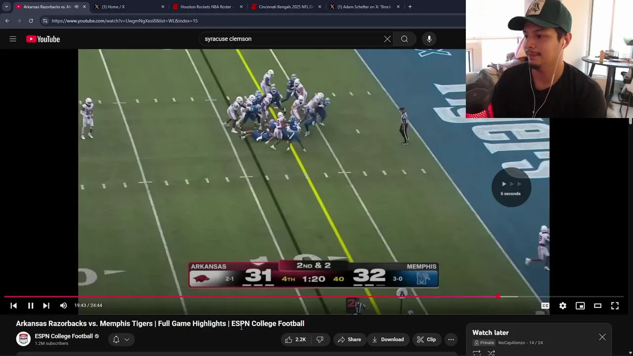The width and height of the screenshot is (633, 356).
Task: Expand notification options dropdown chevron
Action: point(127,339)
